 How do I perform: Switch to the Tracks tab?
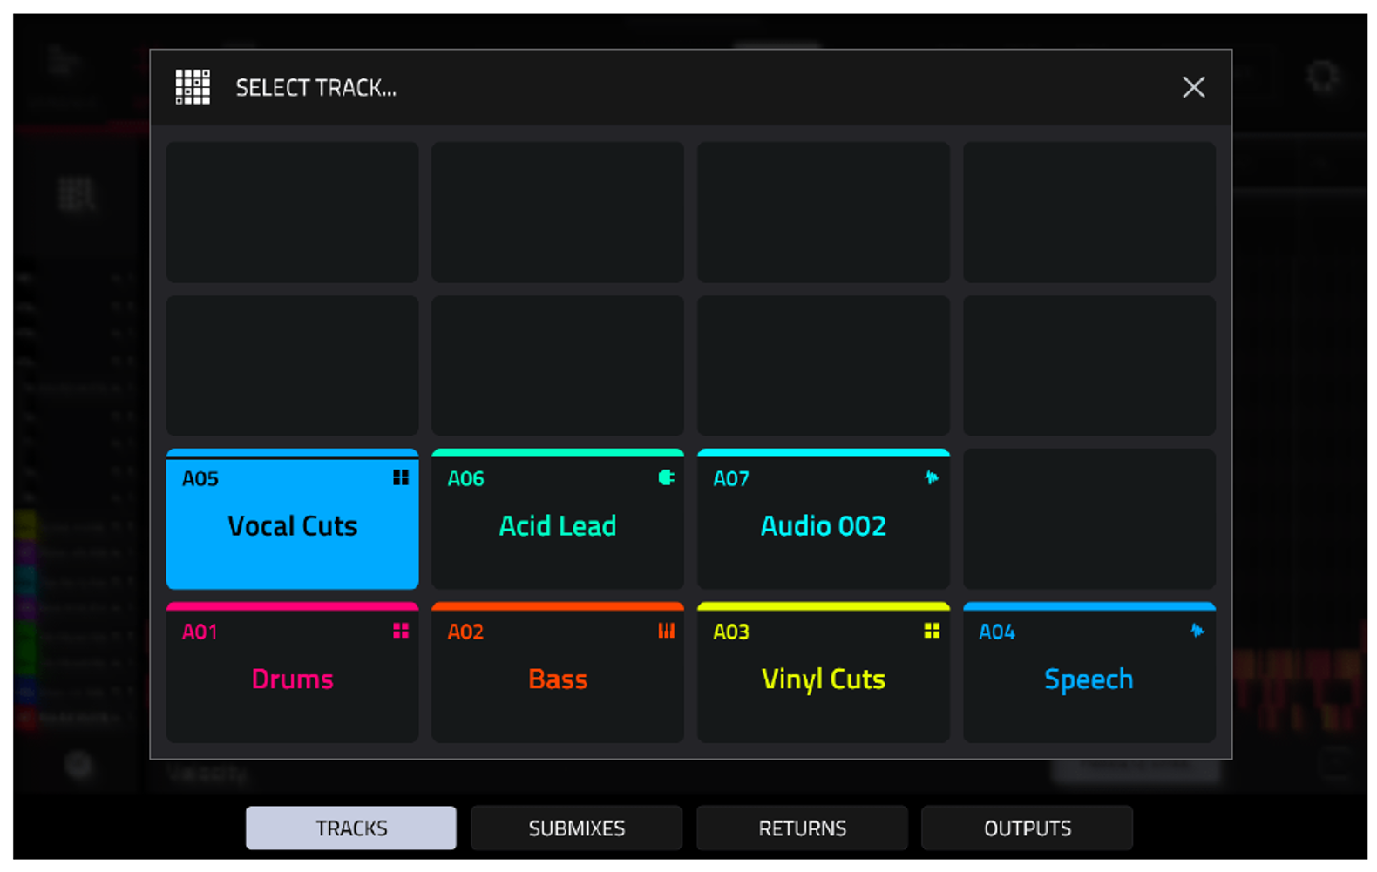[x=351, y=828]
